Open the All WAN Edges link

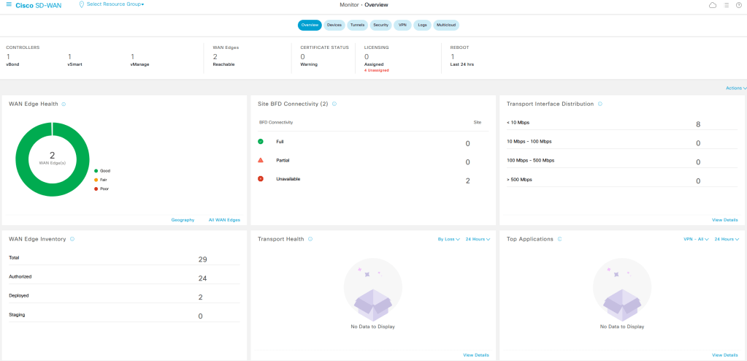pyautogui.click(x=224, y=220)
